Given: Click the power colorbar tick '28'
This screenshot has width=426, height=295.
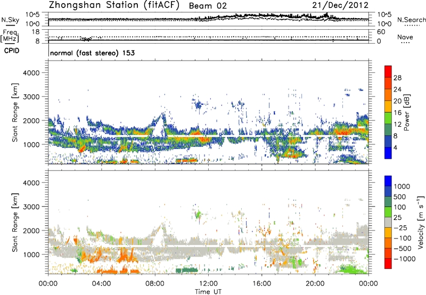Looking at the screenshot, I should (397, 78).
